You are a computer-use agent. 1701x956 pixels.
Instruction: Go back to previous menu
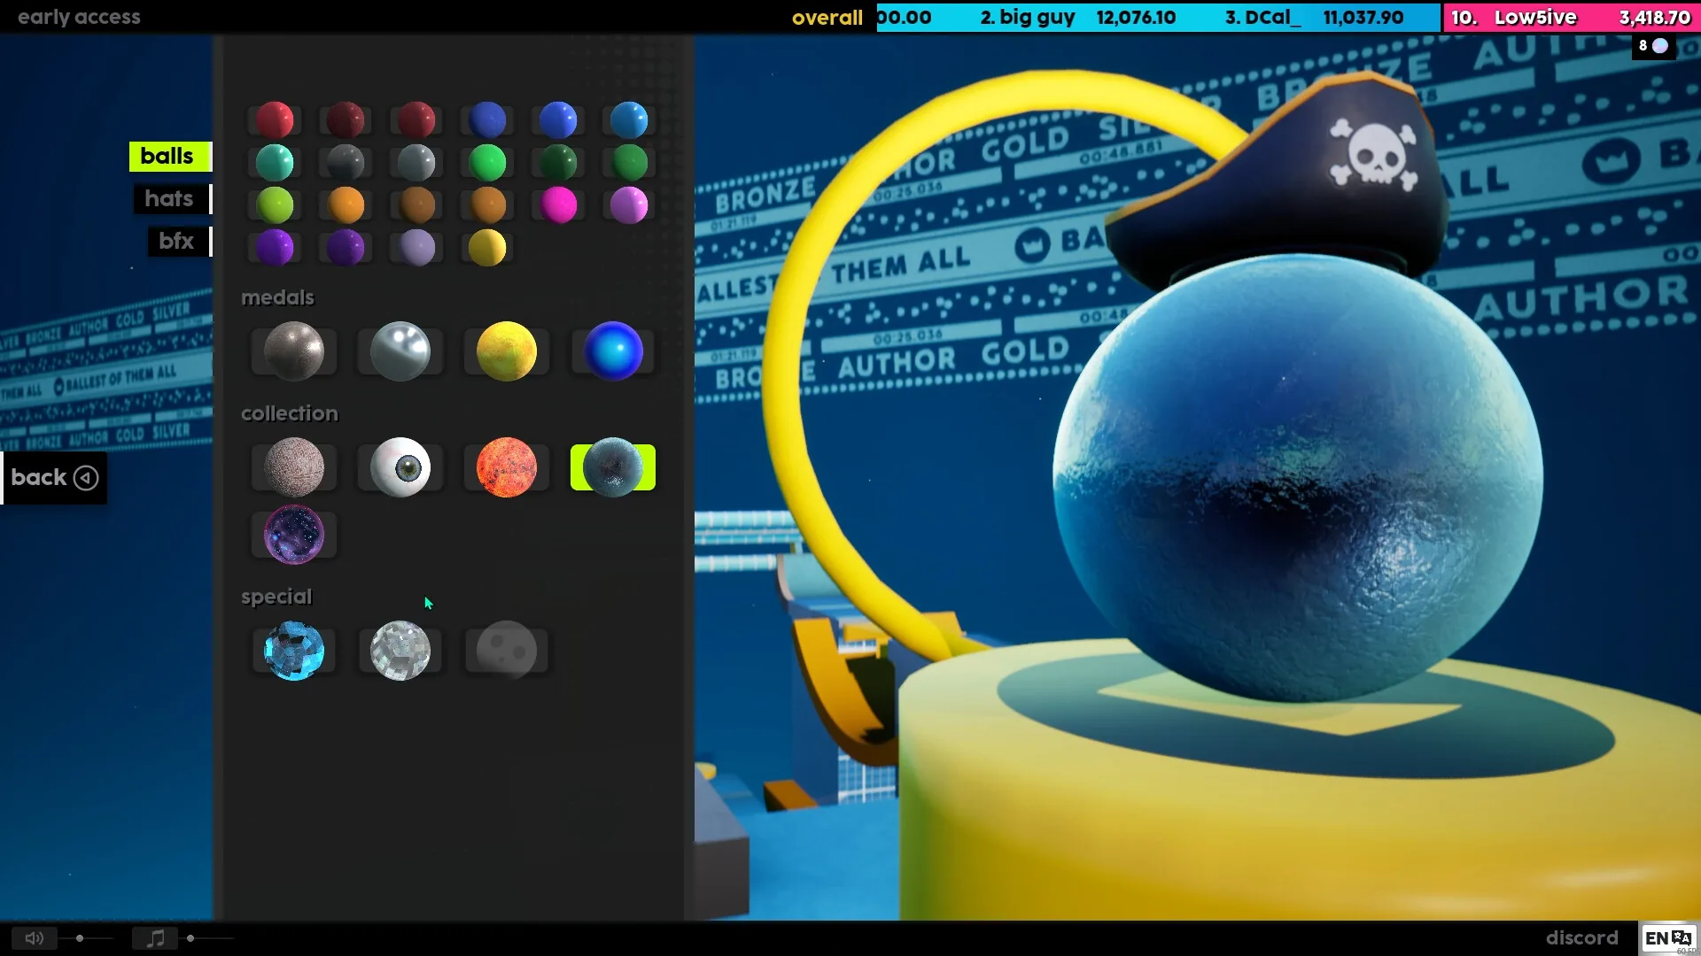pyautogui.click(x=54, y=478)
